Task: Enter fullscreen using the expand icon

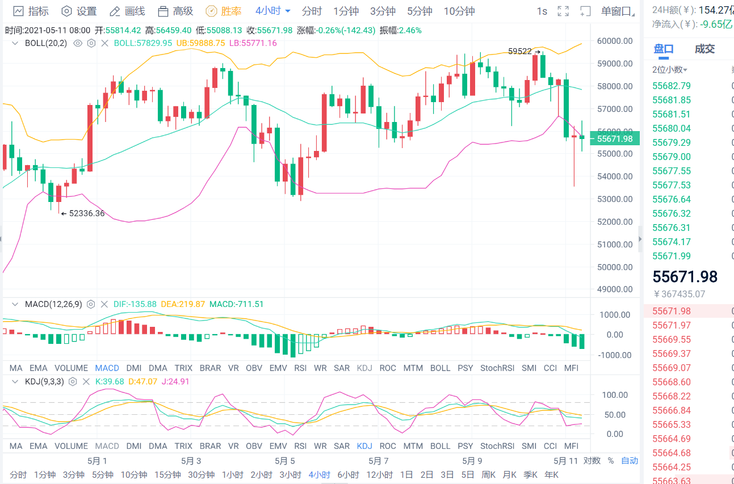Action: (563, 11)
